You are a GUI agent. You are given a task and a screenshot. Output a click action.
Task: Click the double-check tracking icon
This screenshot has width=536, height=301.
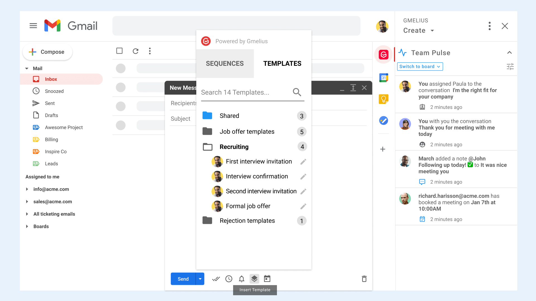click(216, 279)
